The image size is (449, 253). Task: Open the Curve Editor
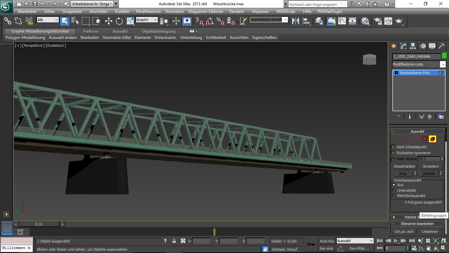342,21
